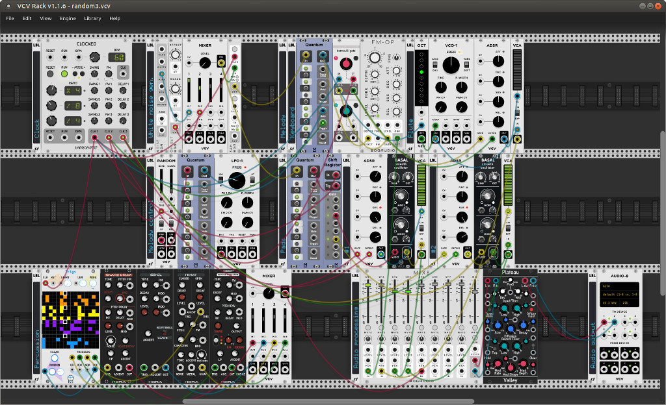Open the File menu

point(10,19)
